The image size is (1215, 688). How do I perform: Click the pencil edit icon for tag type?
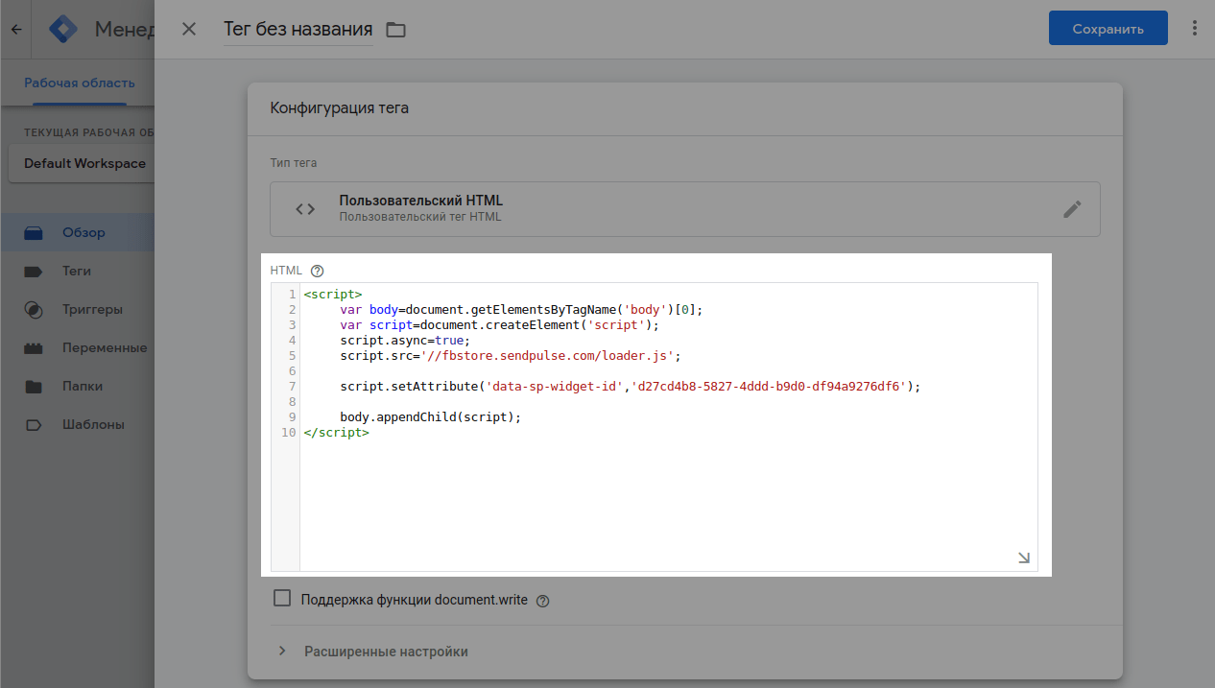pyautogui.click(x=1072, y=209)
